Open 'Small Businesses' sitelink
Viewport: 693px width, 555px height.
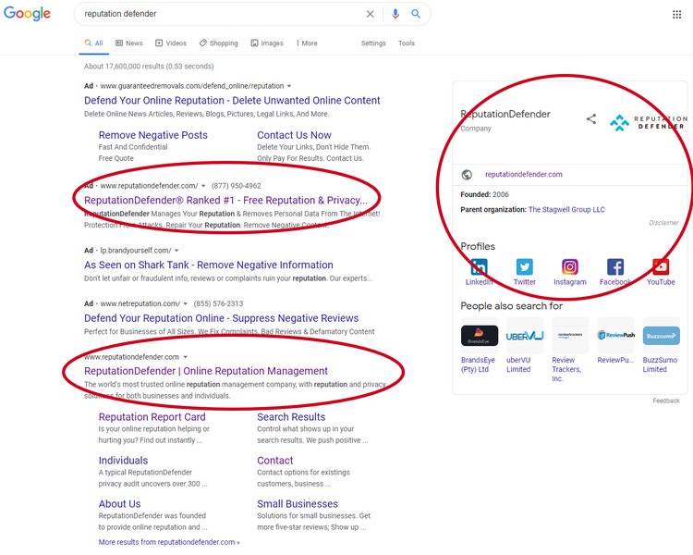[x=298, y=503]
